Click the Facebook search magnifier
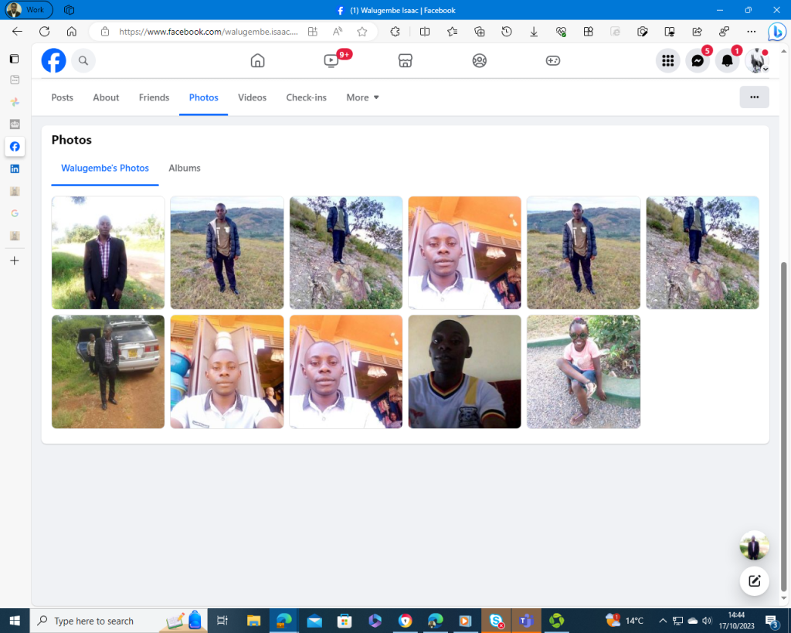The height and width of the screenshot is (633, 791). coord(83,60)
